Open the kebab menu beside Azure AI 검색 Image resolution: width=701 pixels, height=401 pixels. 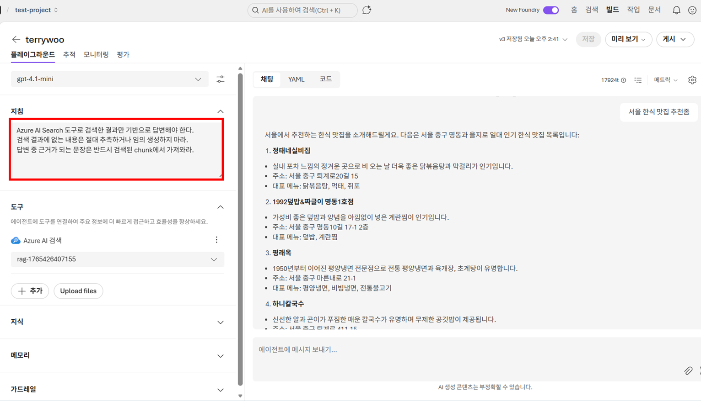coord(216,239)
